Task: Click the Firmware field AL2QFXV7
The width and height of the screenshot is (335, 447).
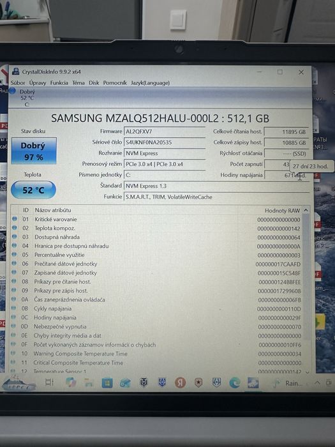Action: (x=165, y=132)
